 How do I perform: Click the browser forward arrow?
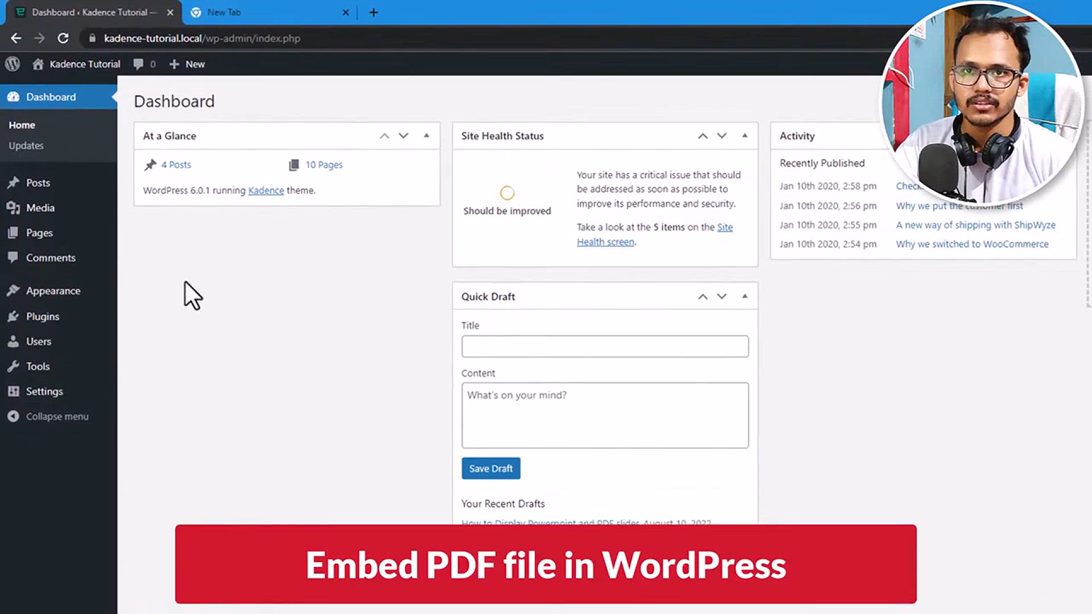(39, 38)
